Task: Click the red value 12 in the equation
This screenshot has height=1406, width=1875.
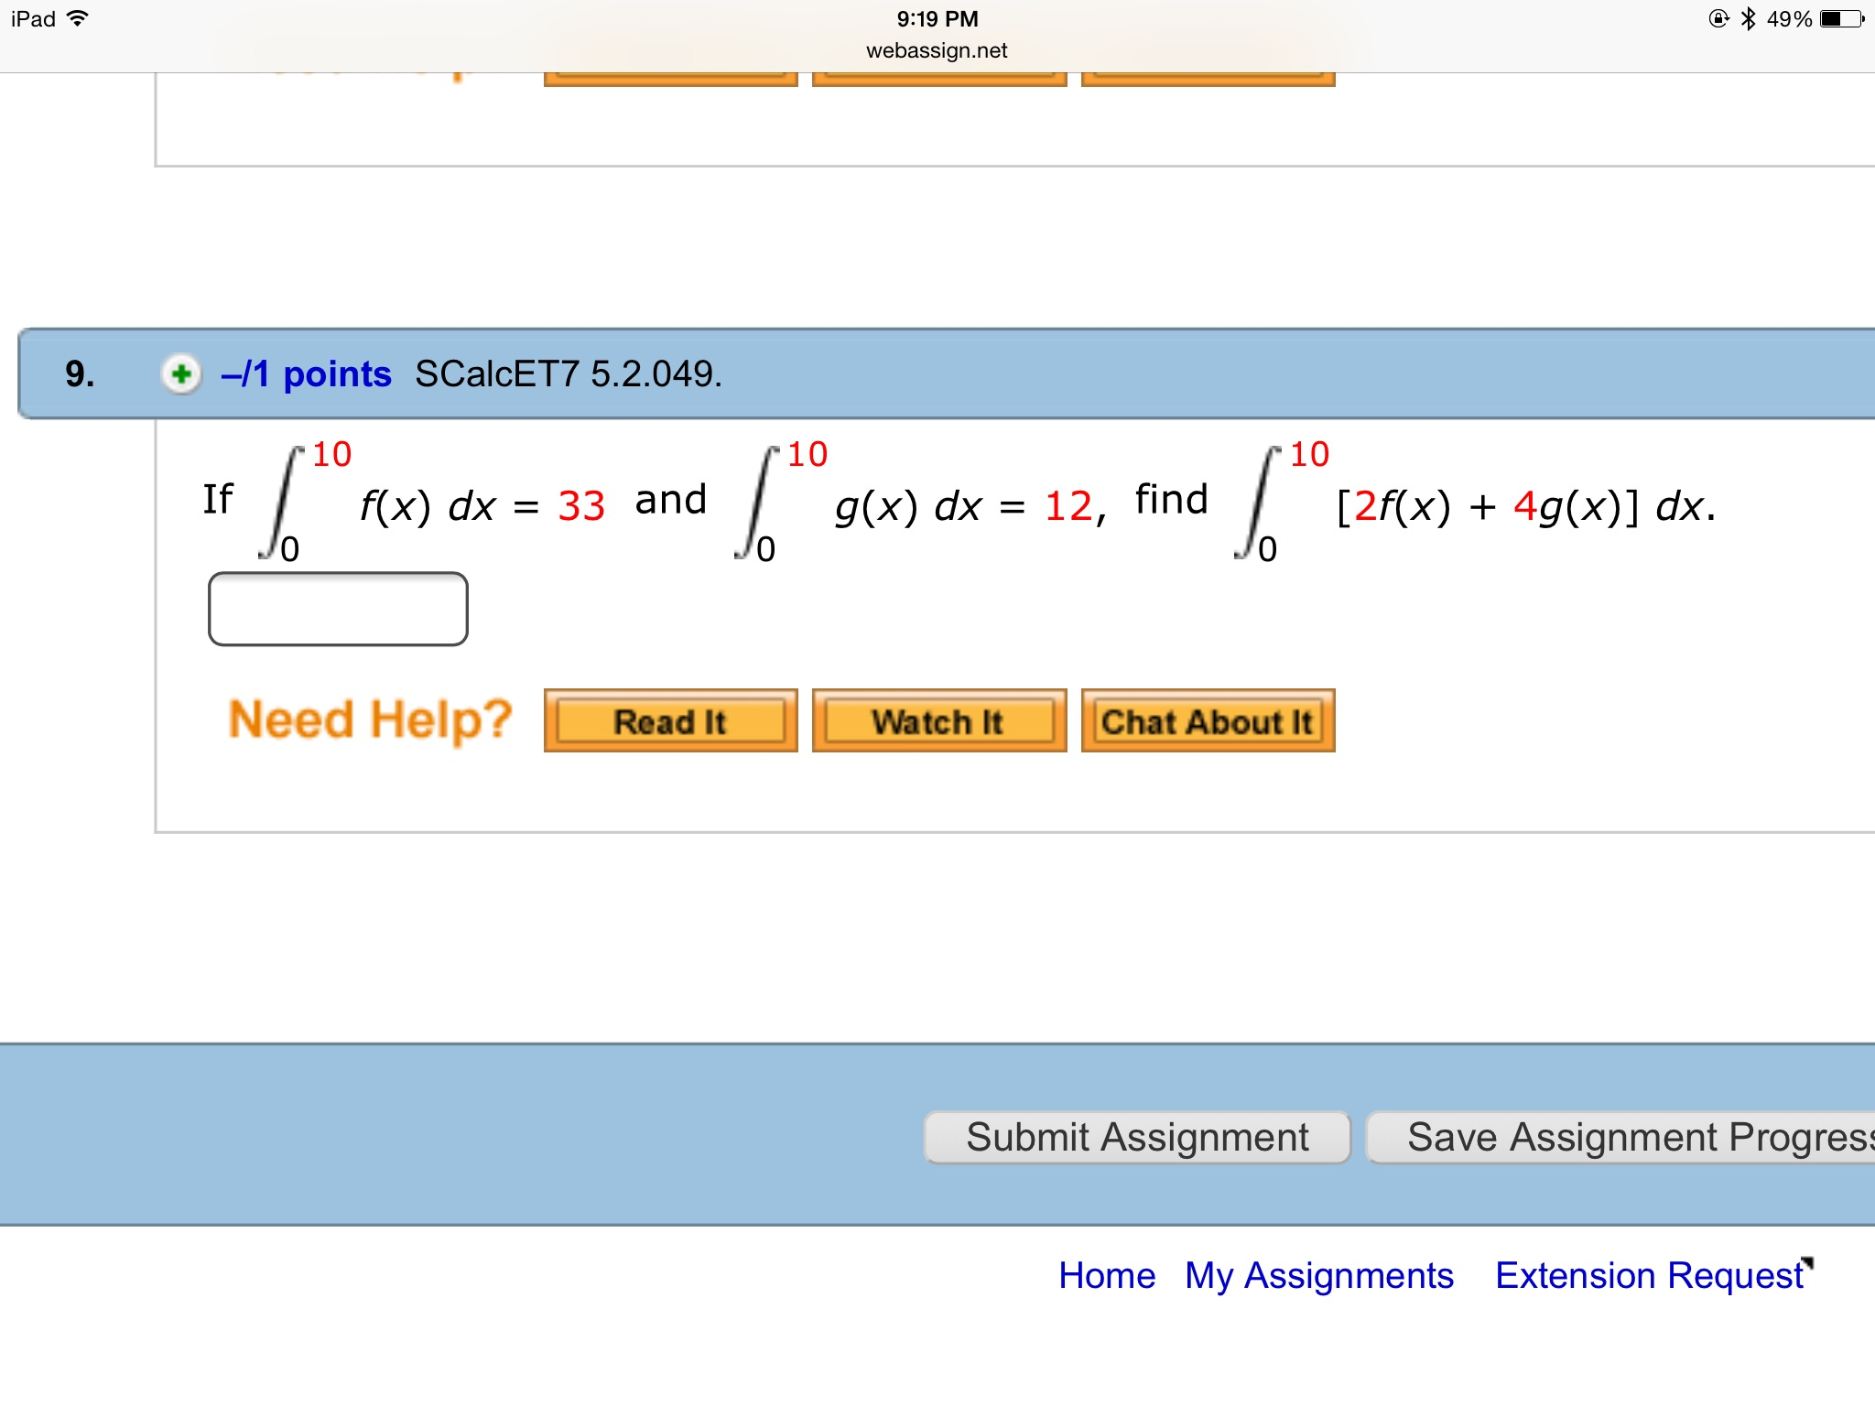Action: 1068,506
